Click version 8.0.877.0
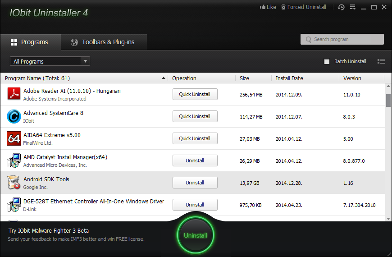Viewport: 392px width, 257px height. [354, 161]
